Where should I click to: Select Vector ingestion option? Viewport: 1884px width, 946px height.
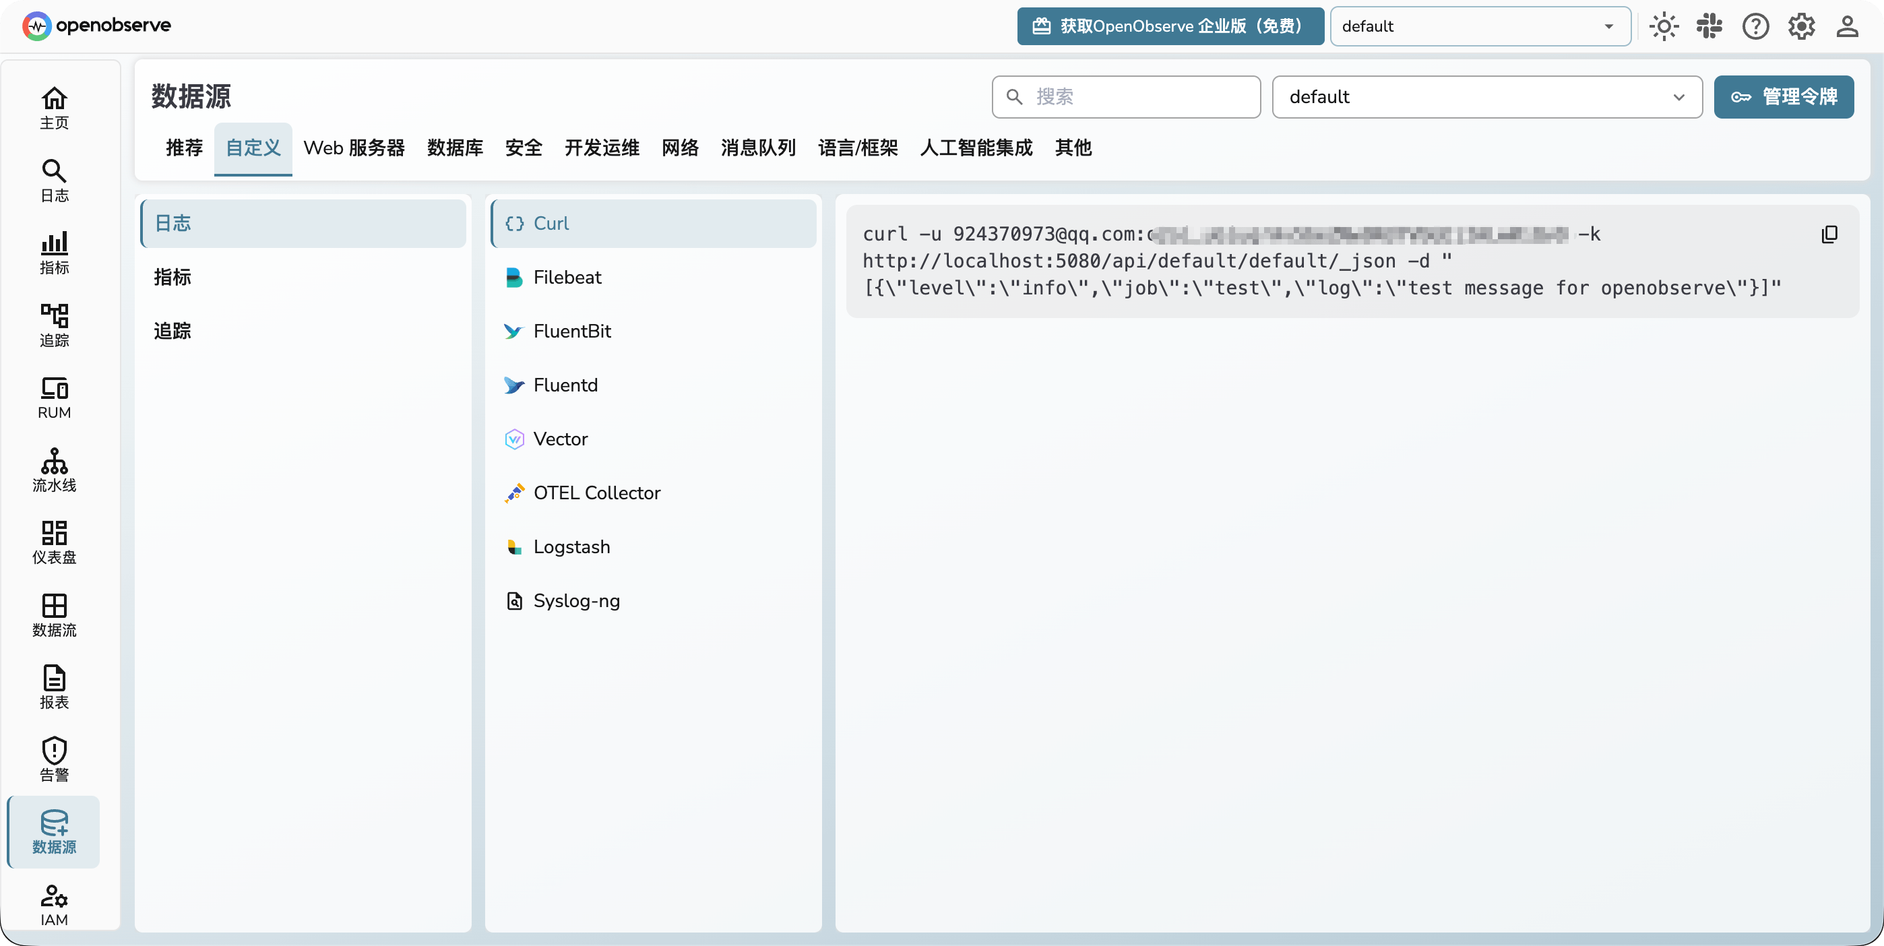tap(653, 439)
